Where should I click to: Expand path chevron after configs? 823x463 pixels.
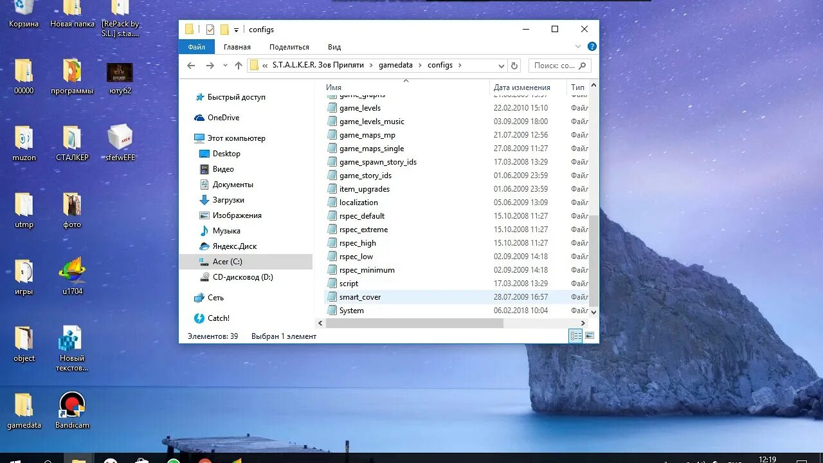(460, 66)
